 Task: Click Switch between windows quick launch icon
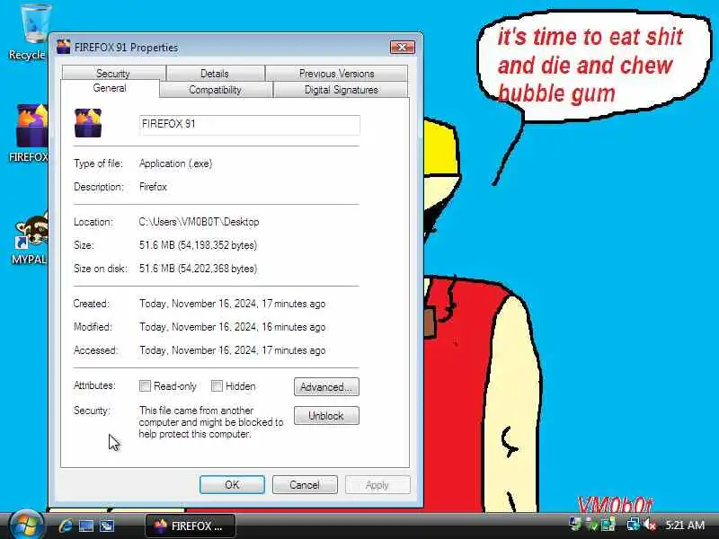pos(107,526)
